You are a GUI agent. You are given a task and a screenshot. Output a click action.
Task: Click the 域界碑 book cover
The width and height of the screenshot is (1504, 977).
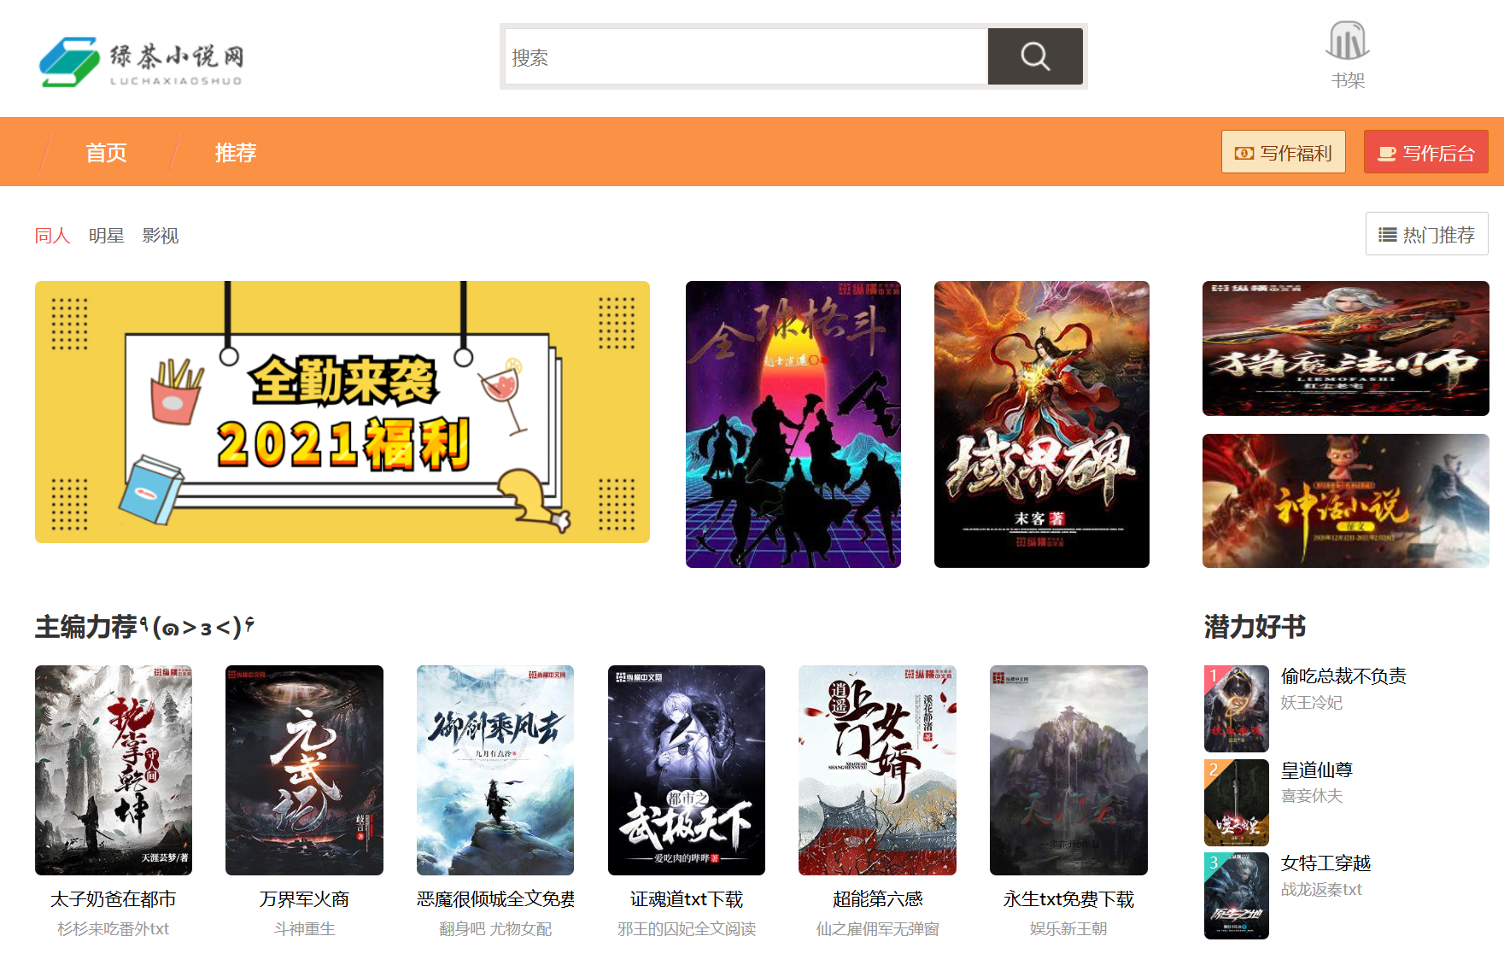tap(1041, 424)
